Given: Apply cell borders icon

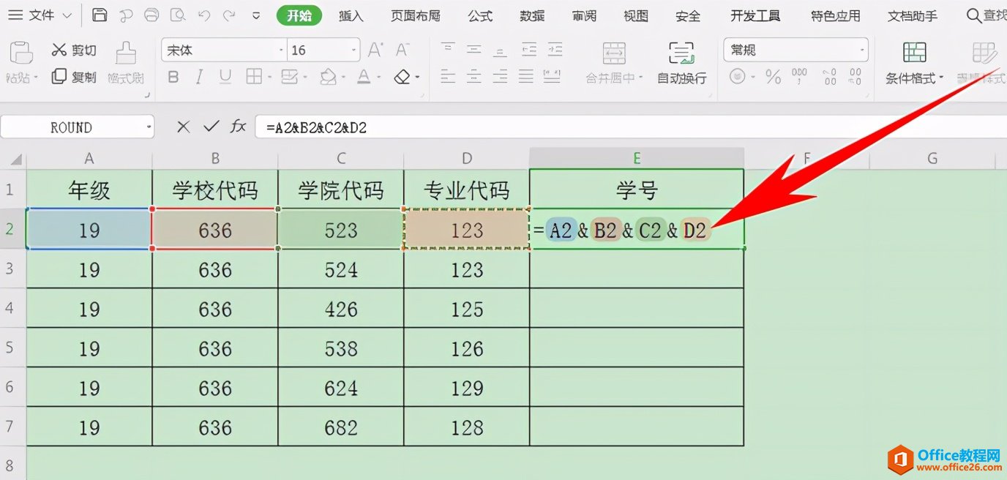Looking at the screenshot, I should click(254, 77).
